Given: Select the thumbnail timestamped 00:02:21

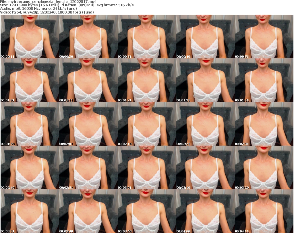Looking at the screenshot, I should point(206,124).
